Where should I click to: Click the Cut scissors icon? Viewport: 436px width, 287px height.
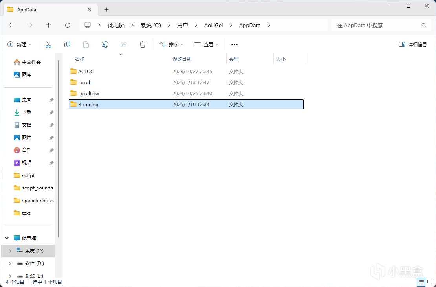pos(48,44)
